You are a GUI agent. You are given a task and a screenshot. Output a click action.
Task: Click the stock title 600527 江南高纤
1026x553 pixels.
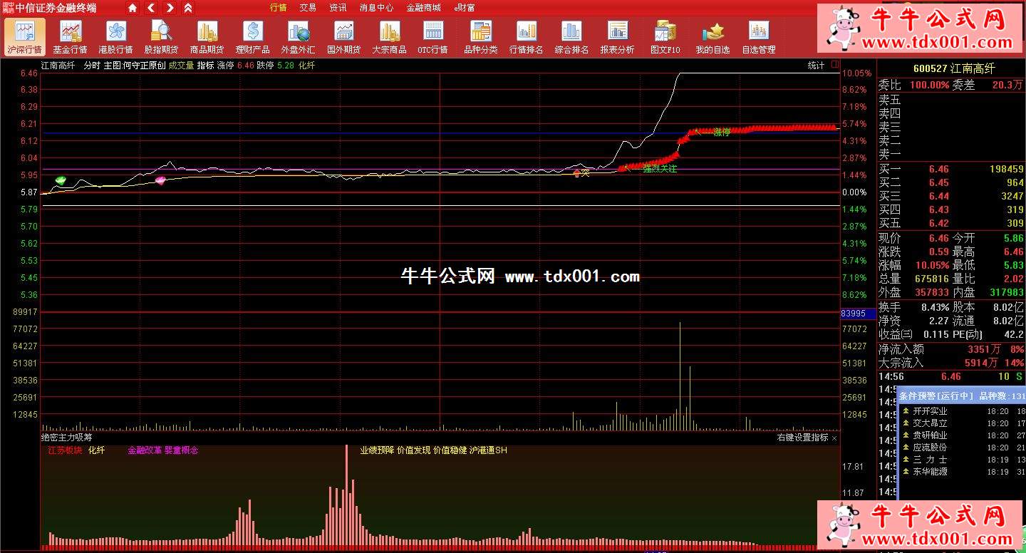pyautogui.click(x=953, y=68)
